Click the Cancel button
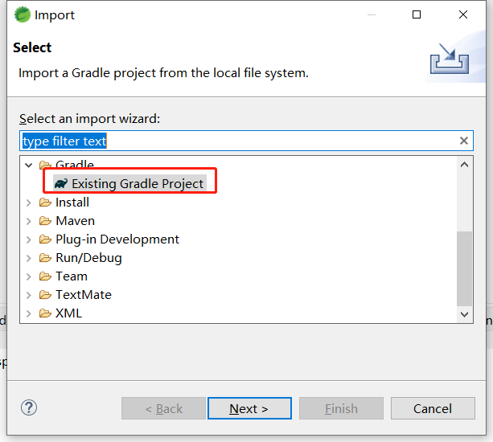 tap(433, 408)
